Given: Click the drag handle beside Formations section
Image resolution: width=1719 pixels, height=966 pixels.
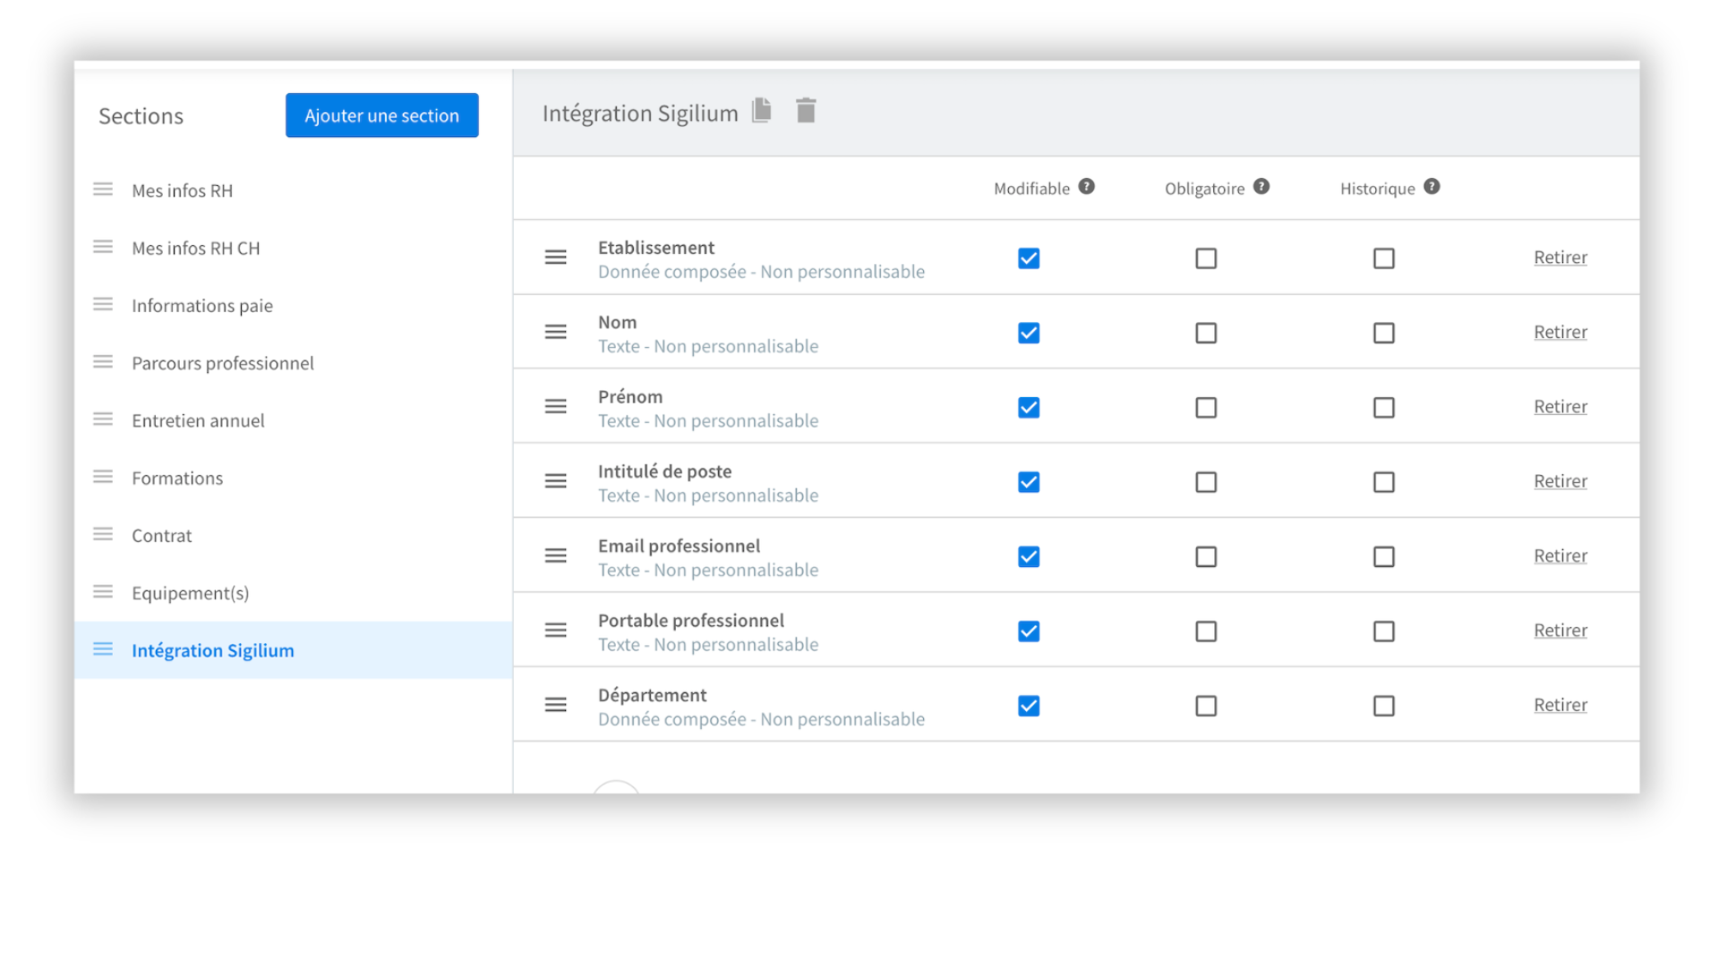Looking at the screenshot, I should [x=103, y=477].
